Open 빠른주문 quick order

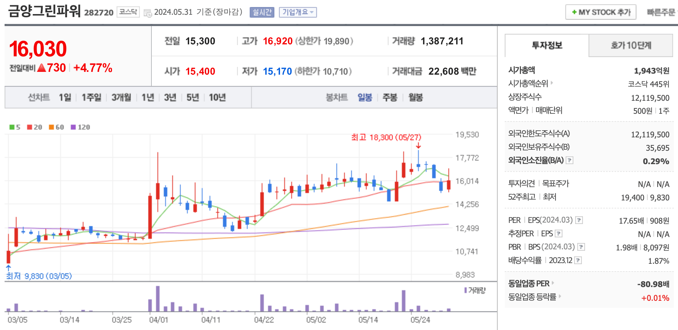tap(661, 12)
